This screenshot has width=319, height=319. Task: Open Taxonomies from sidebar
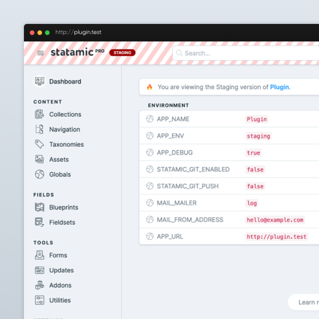(67, 144)
